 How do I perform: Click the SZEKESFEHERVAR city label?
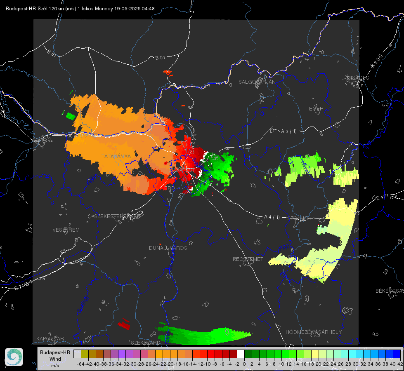click(x=118, y=216)
